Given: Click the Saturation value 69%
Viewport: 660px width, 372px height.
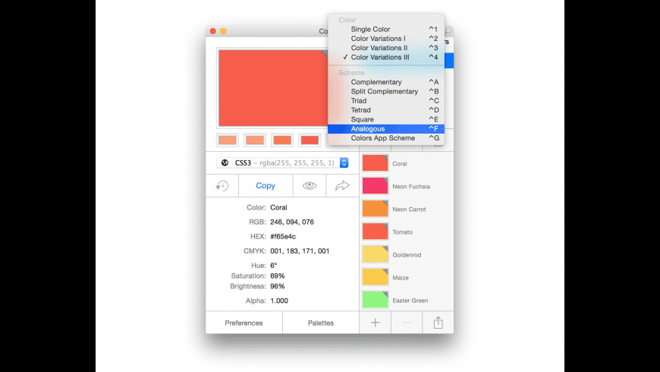Looking at the screenshot, I should tap(278, 276).
